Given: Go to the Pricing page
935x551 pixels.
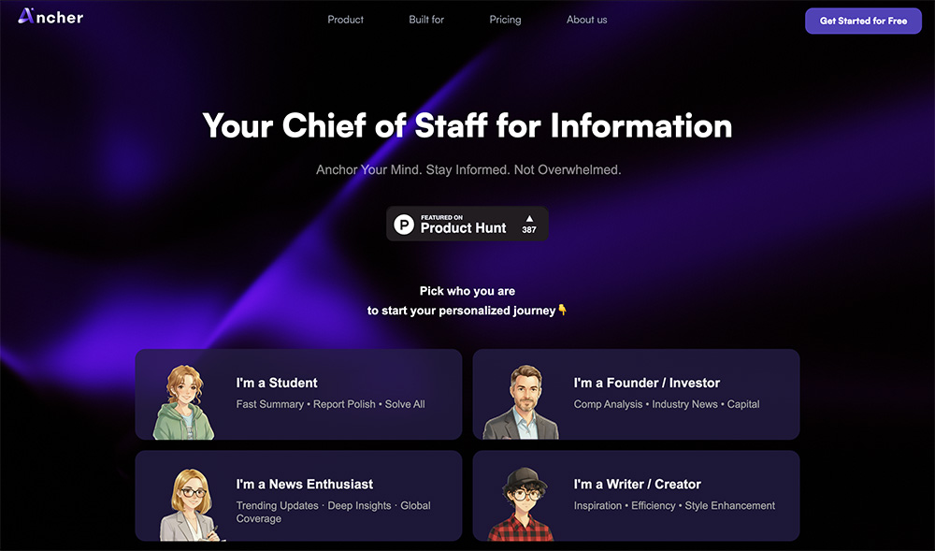Looking at the screenshot, I should (x=505, y=20).
